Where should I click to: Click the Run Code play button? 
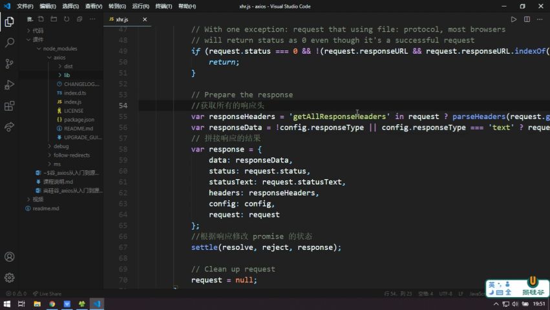point(514,19)
